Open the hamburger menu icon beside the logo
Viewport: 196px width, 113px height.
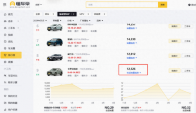[5, 5]
